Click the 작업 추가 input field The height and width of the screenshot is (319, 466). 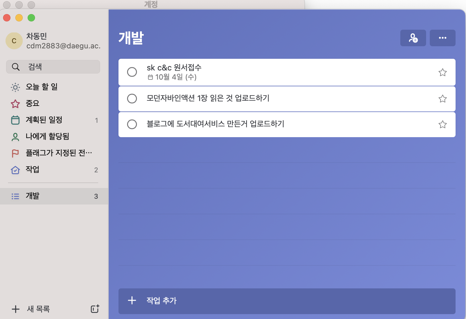287,301
